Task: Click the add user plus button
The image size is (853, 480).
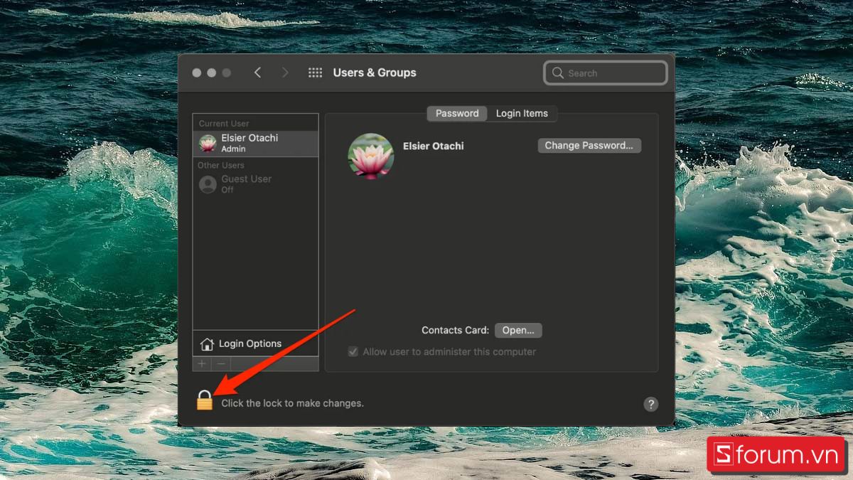Action: pos(202,363)
